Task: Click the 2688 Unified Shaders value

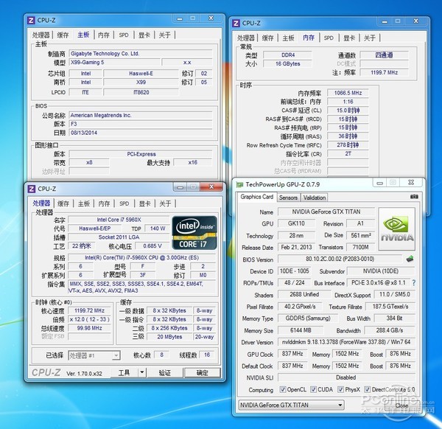Action: click(x=304, y=294)
